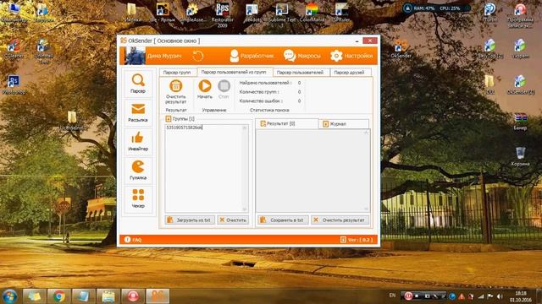
Task: Click the OkSender taskbar button
Action: (x=158, y=296)
